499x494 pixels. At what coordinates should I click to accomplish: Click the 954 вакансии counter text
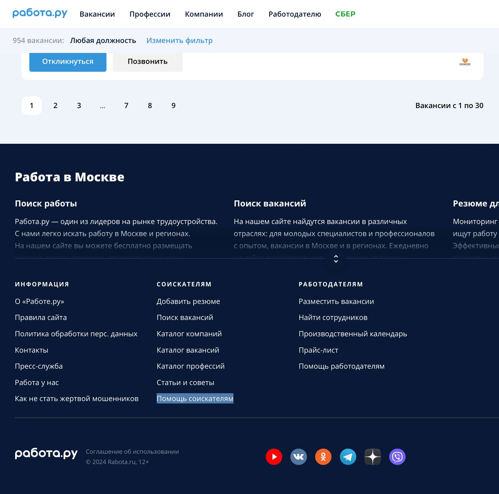tap(38, 41)
